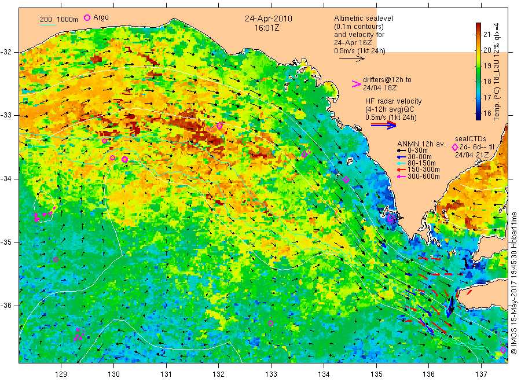
Task: Click the magenta drifter cluster near 129.3°E, -36.5
Action: coord(79,334)
